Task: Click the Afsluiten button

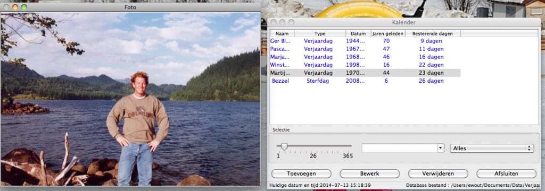Action: [506, 173]
